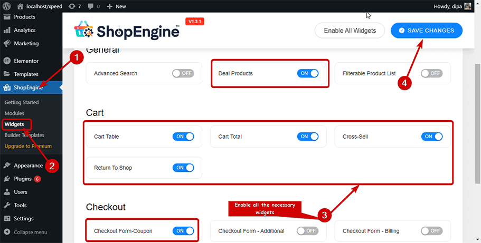Click the localhost/xpeed site link
Image resolution: width=481 pixels, height=243 pixels.
tap(44, 6)
